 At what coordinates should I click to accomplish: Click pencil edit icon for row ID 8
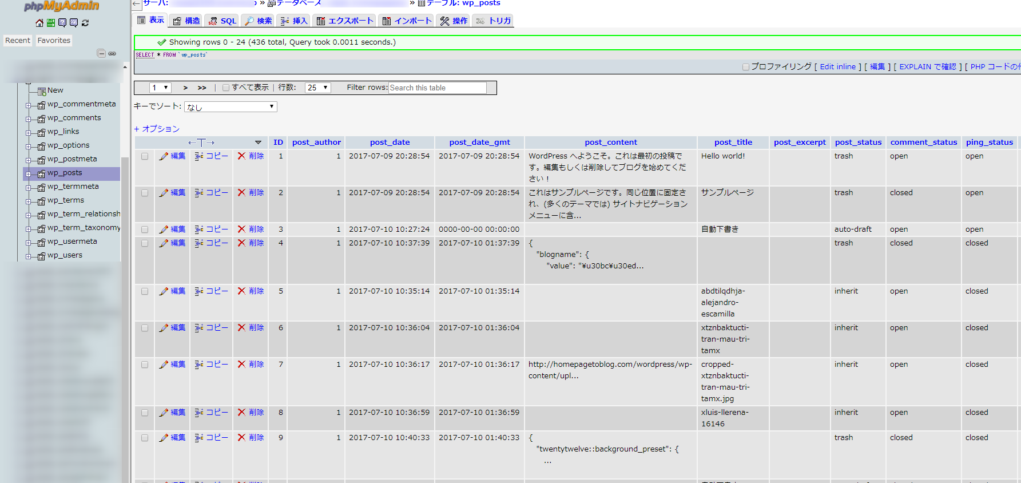click(164, 413)
